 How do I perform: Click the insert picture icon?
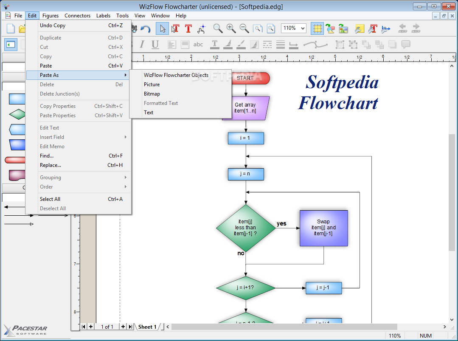(x=343, y=28)
